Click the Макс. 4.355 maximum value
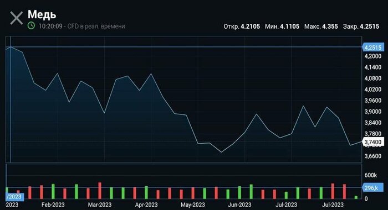Screen dimensions: 388x210 [x=321, y=27]
